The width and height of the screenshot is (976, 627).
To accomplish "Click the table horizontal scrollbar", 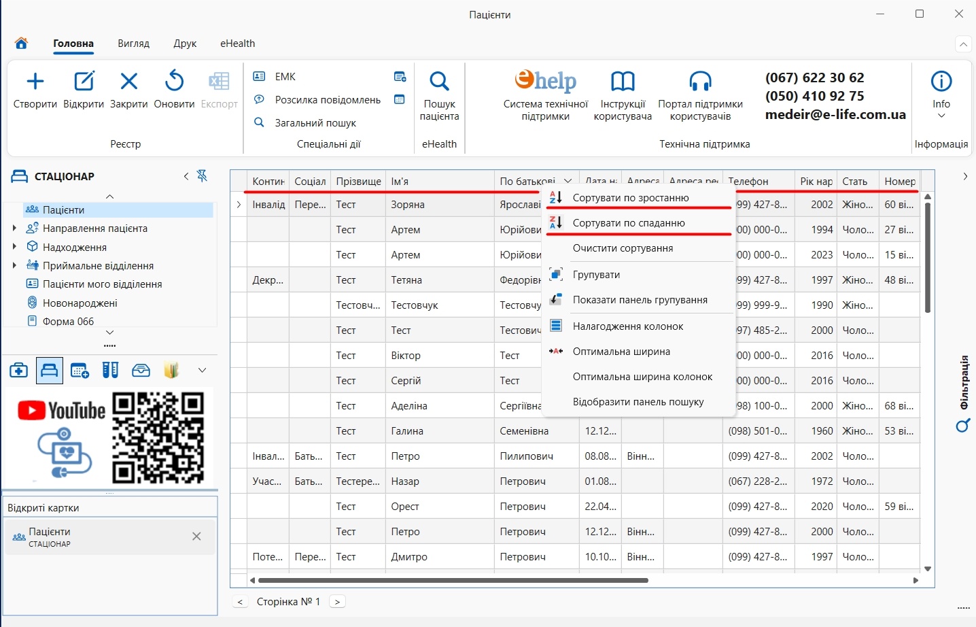I will (x=453, y=581).
